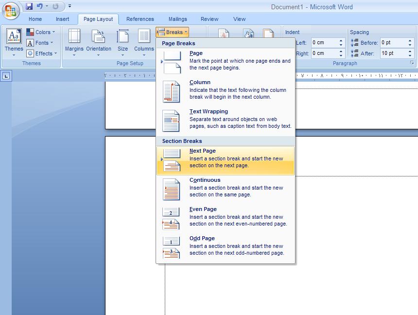The height and width of the screenshot is (315, 418).
Task: Click the Column break page icon
Action: click(172, 92)
